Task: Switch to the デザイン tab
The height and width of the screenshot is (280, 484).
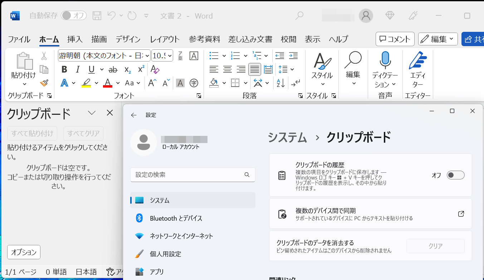Action: 128,39
